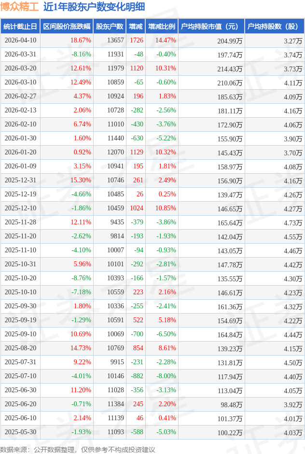Click the 2026-04-10 date cell
Viewport: 305px width, 454px height.
pyautogui.click(x=20, y=41)
